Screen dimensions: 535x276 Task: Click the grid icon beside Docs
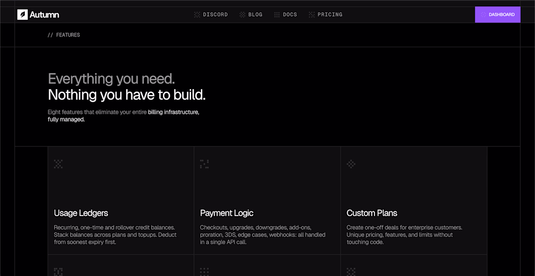(277, 15)
